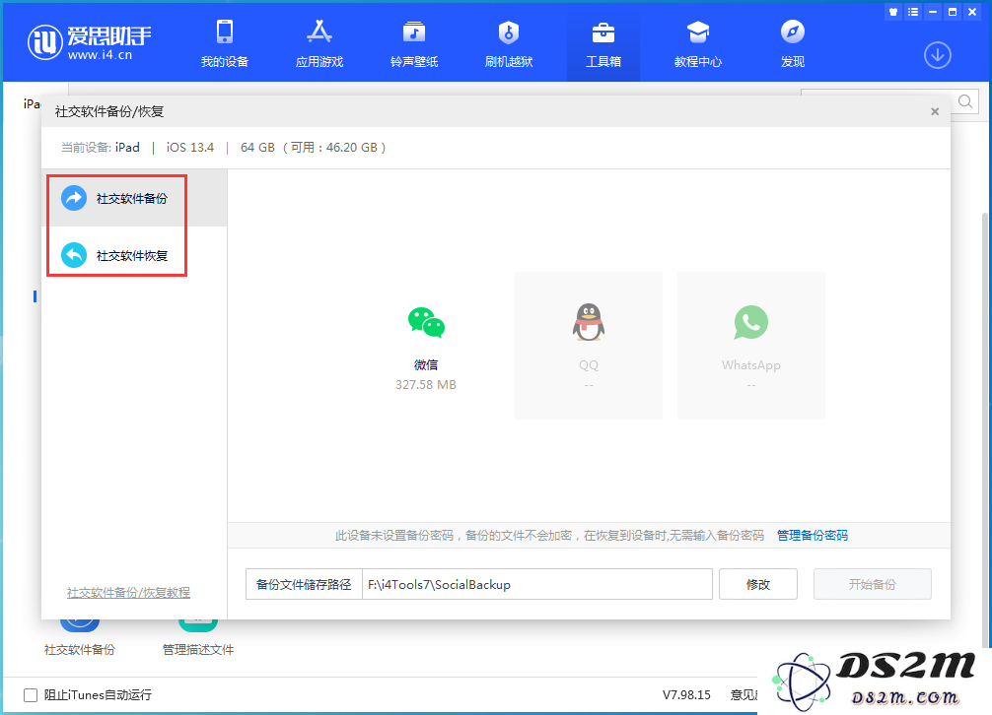Click the 社交软件备份 tool in background toolbox
992x715 pixels.
tap(80, 639)
